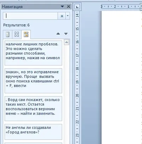Select result "Ворд сам покажет, сколько"

pos(33,108)
